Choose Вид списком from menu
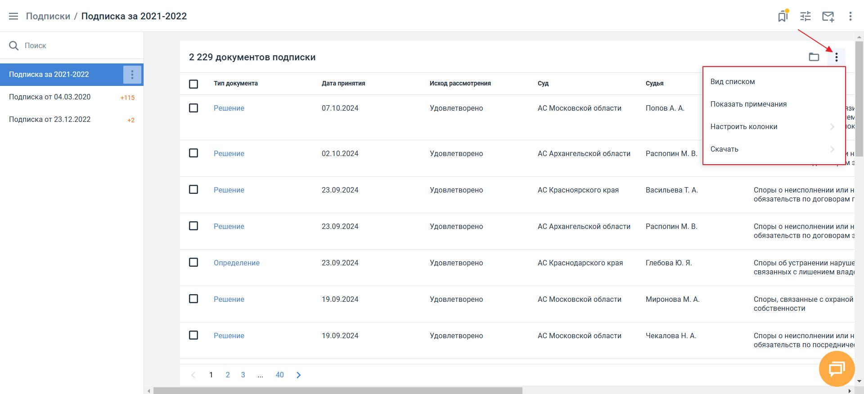The image size is (864, 394). coord(774,82)
